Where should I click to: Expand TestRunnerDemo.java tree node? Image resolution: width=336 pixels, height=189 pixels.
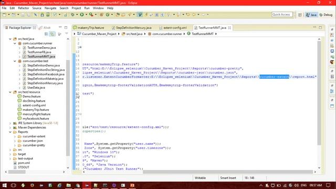19,48
